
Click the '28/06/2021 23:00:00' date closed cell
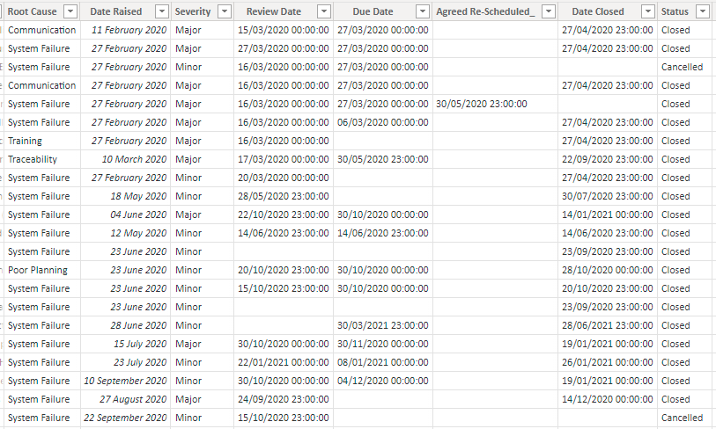[608, 325]
